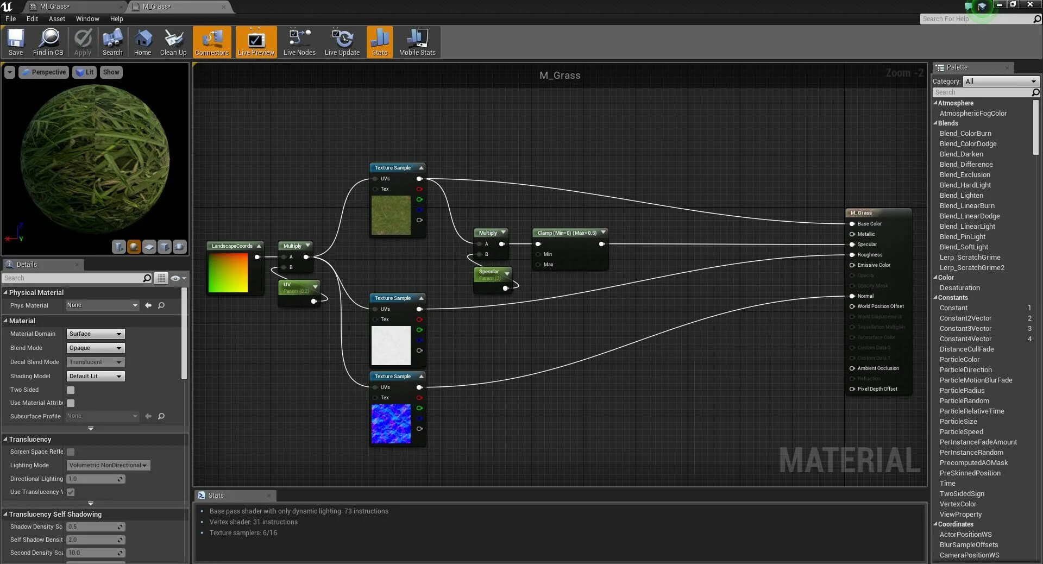The image size is (1043, 564).
Task: Click the Perspective viewport button
Action: pos(43,72)
